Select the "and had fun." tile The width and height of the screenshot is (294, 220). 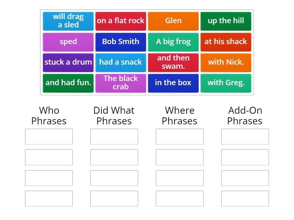pyautogui.click(x=68, y=82)
